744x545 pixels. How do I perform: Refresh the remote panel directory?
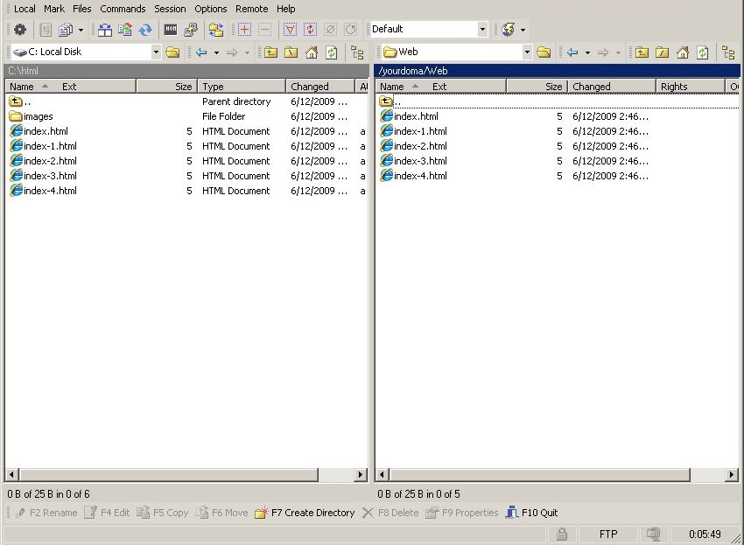[702, 52]
